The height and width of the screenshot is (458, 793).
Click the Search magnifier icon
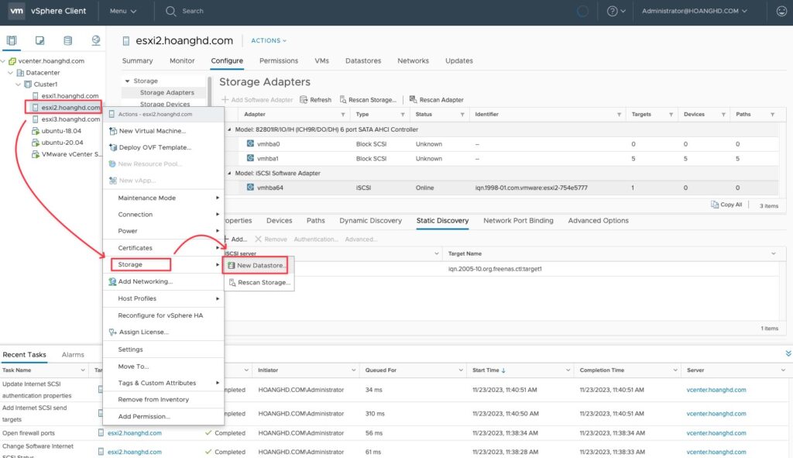tap(171, 11)
